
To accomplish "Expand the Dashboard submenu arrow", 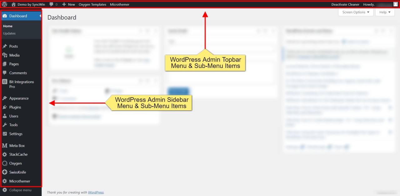I will 40,15.
